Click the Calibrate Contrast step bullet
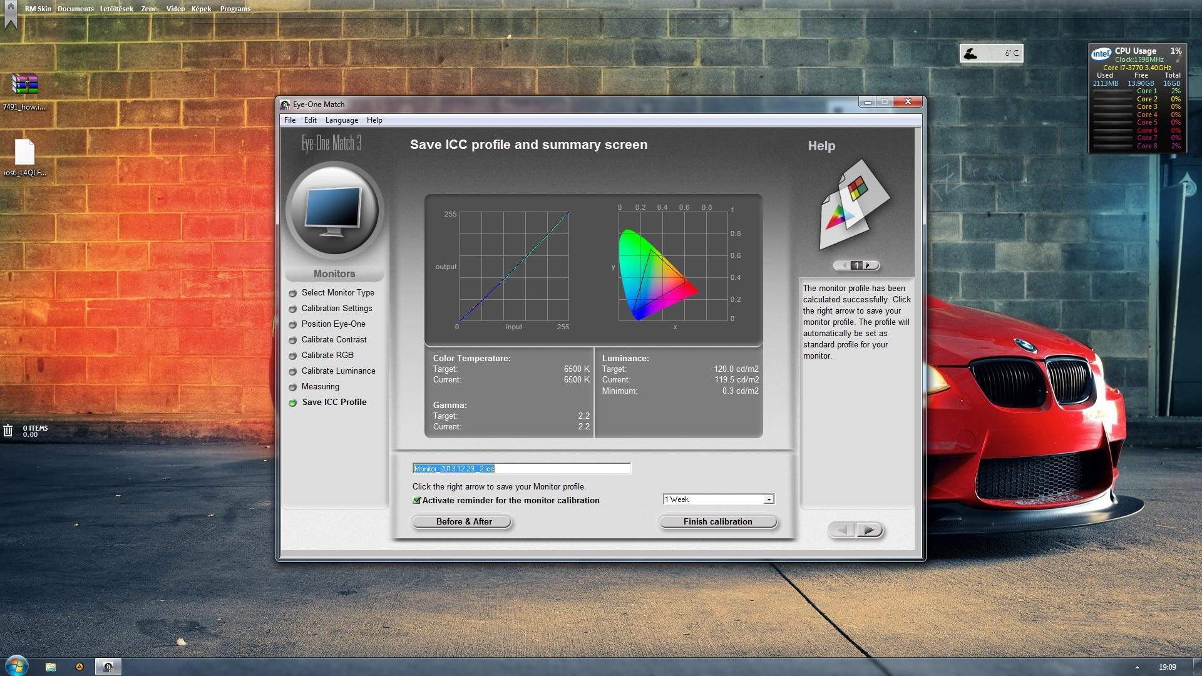The image size is (1202, 676). (x=292, y=341)
